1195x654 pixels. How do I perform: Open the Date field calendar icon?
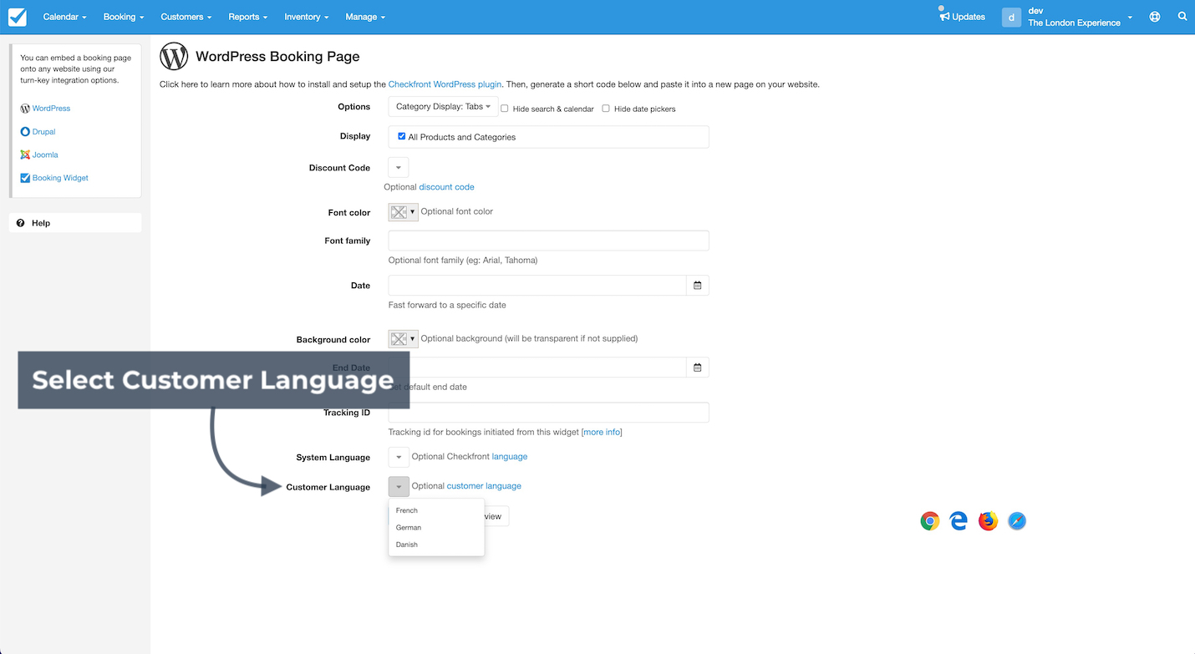698,286
